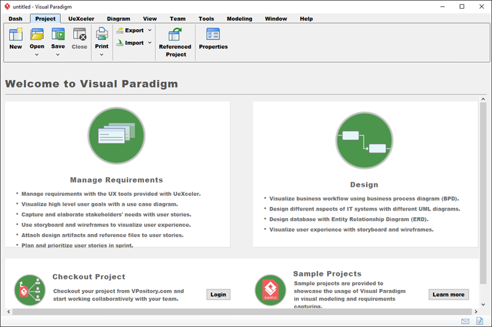Switch to the Modeling tab

(x=239, y=19)
